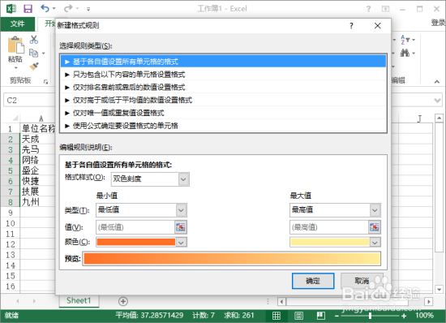Select rule 基于各自值设置所有单元格的格式
The width and height of the screenshot is (446, 323).
tap(223, 62)
